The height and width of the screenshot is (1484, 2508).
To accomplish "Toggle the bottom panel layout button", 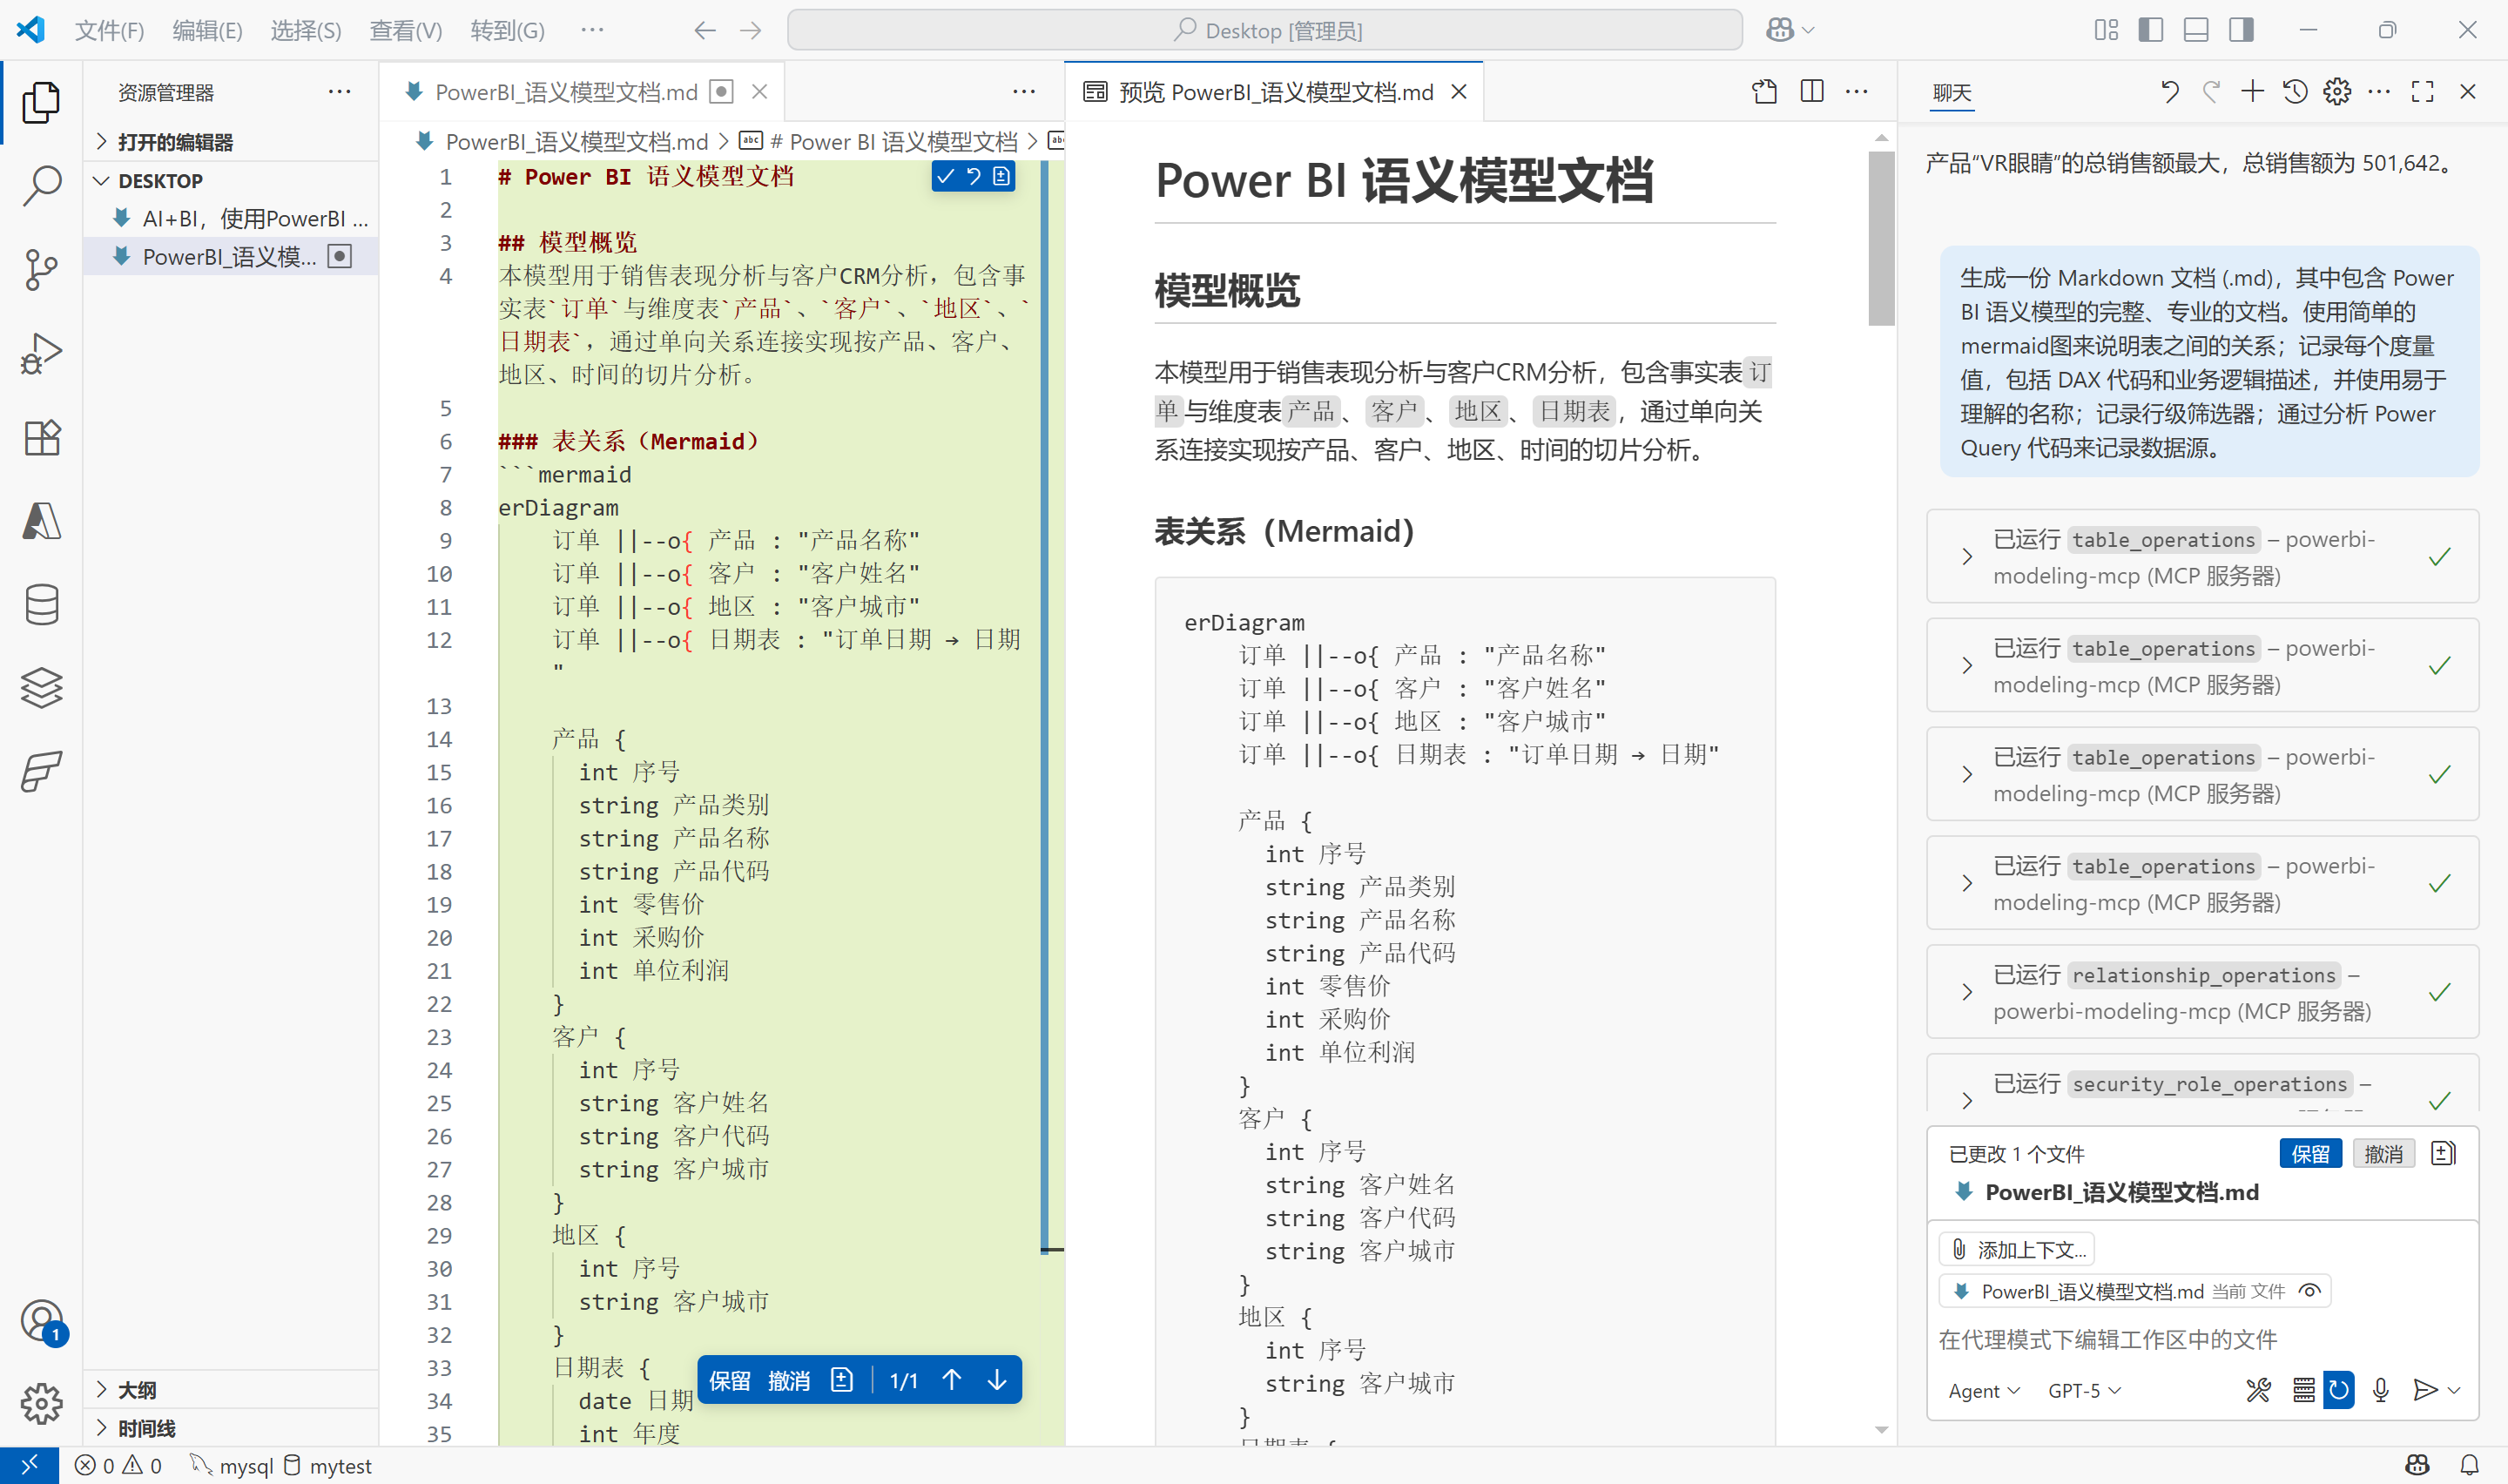I will (x=2196, y=30).
